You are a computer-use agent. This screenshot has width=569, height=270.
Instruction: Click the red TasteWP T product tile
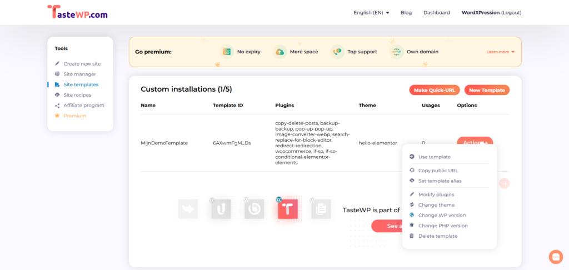pos(288,209)
